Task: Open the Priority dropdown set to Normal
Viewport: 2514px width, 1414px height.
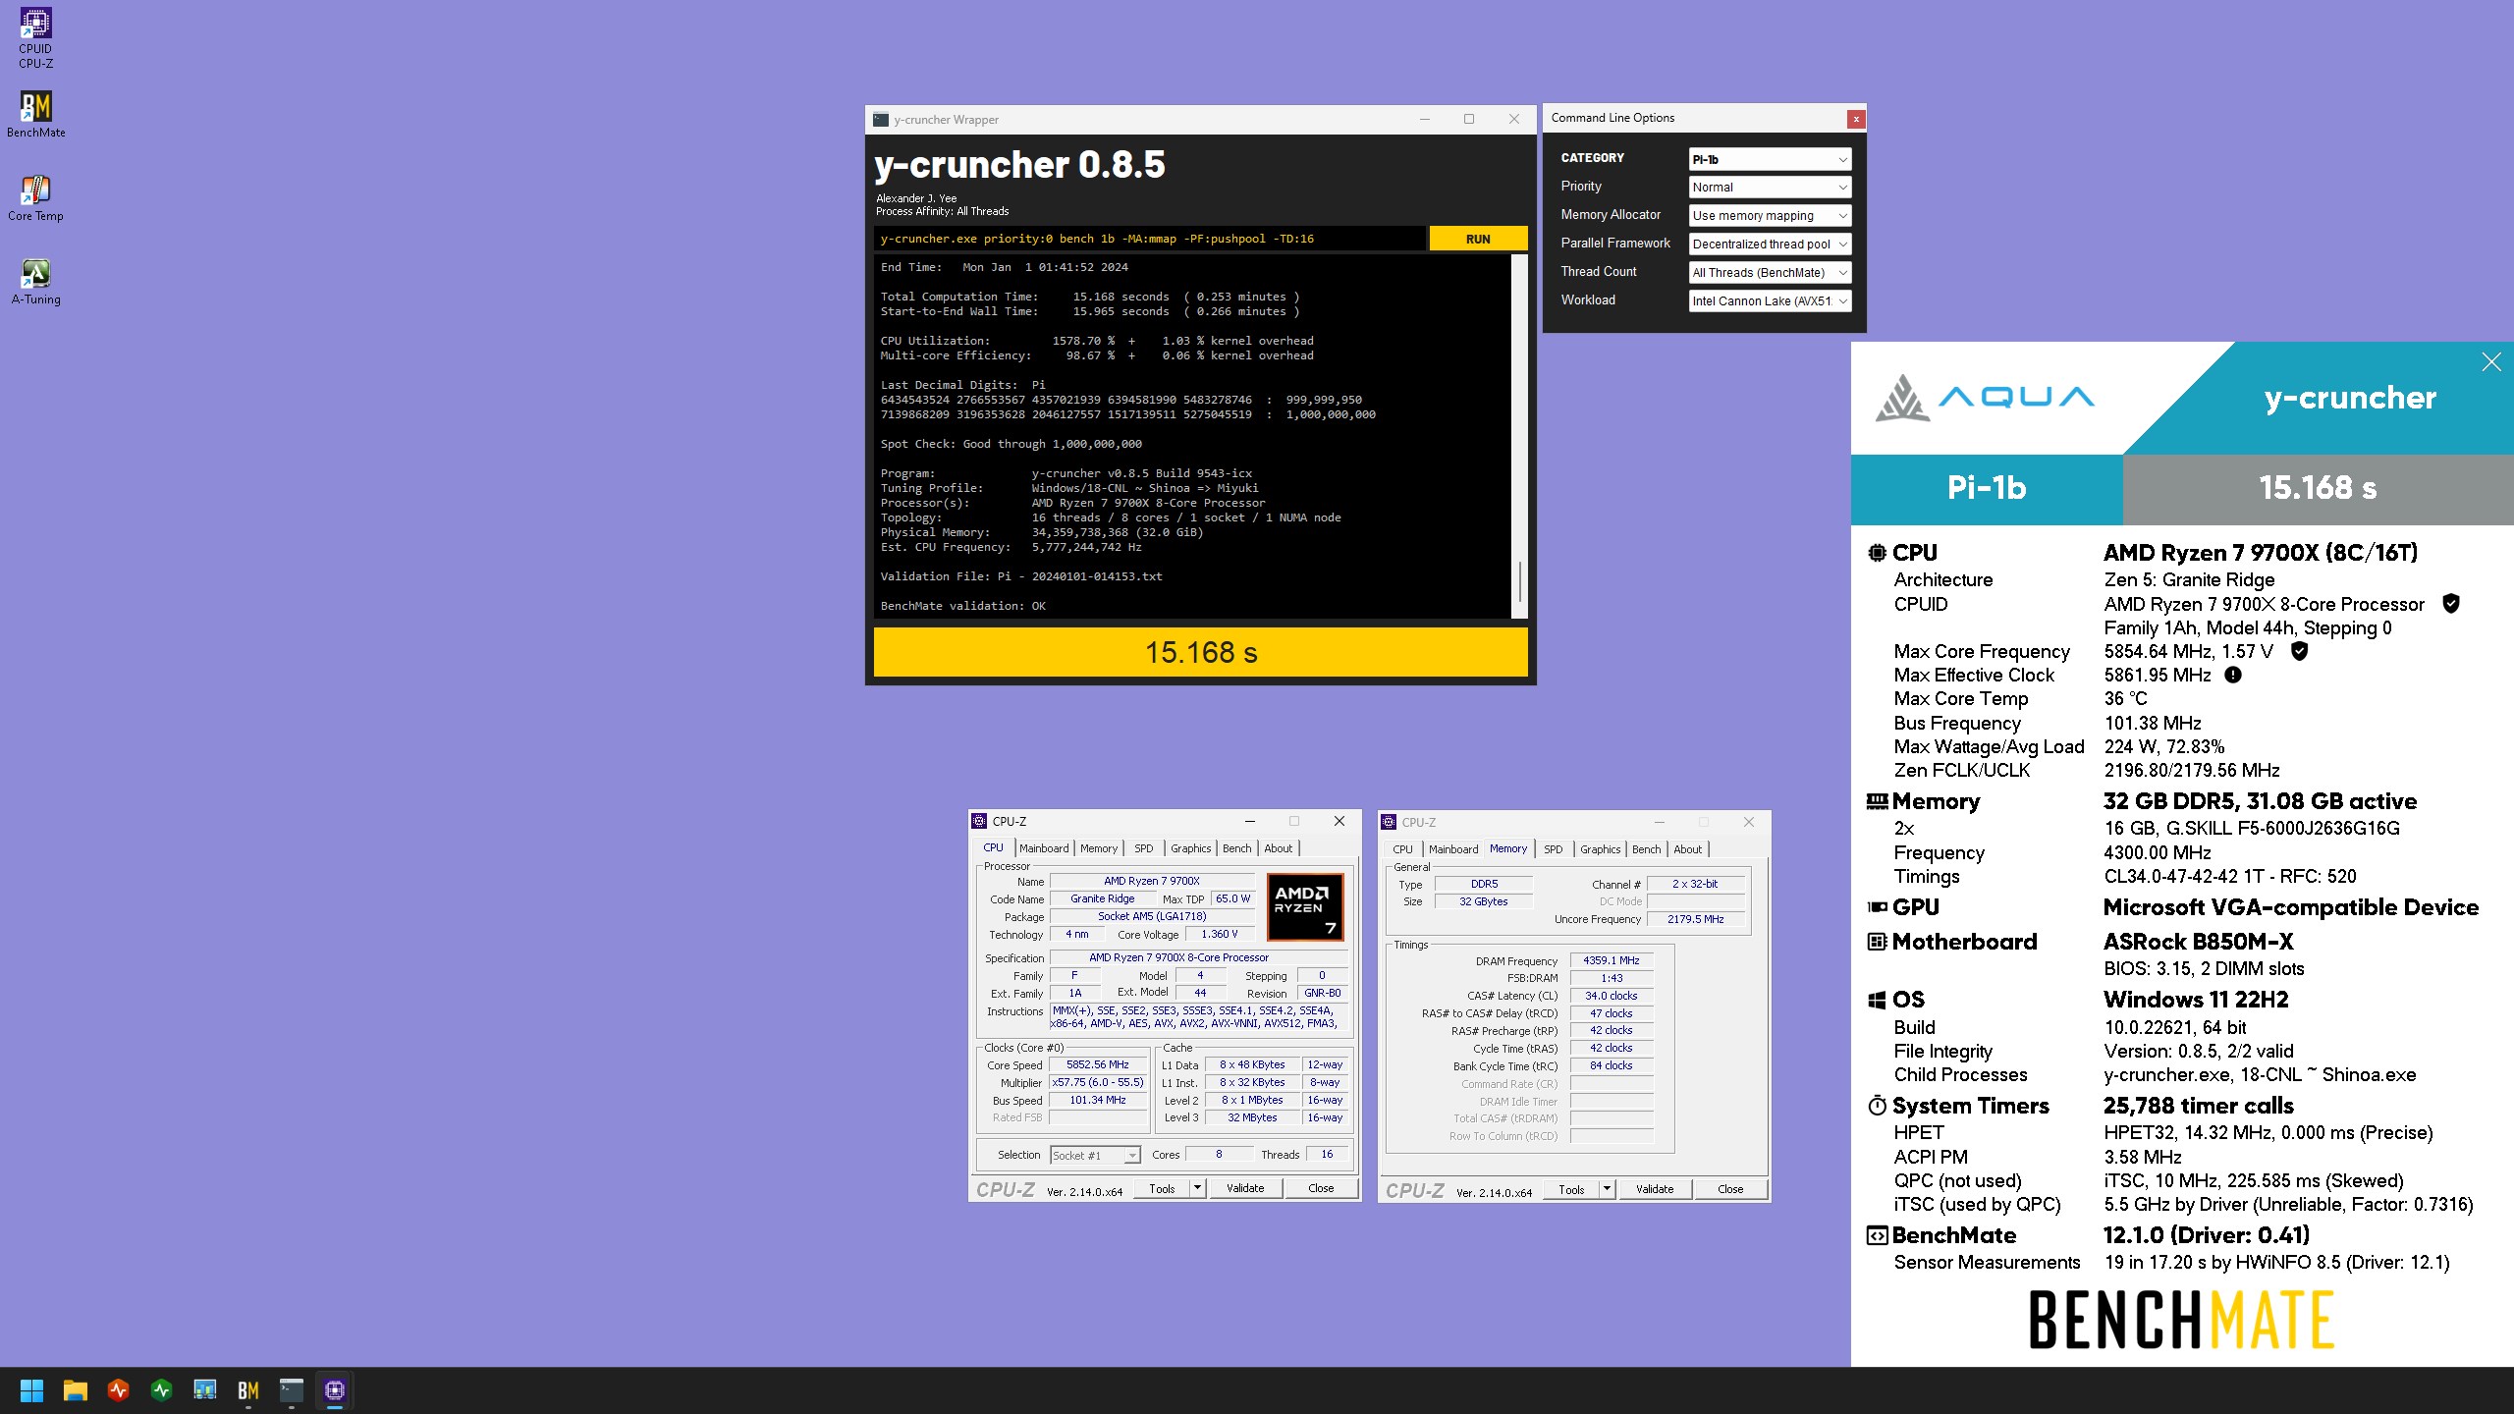Action: pos(1770,188)
